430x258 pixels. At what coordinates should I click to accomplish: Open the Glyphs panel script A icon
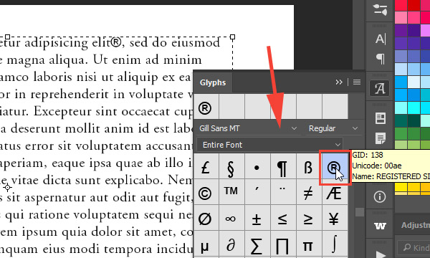(x=380, y=88)
